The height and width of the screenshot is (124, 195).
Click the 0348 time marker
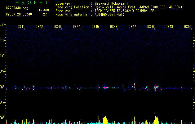coord(151,27)
